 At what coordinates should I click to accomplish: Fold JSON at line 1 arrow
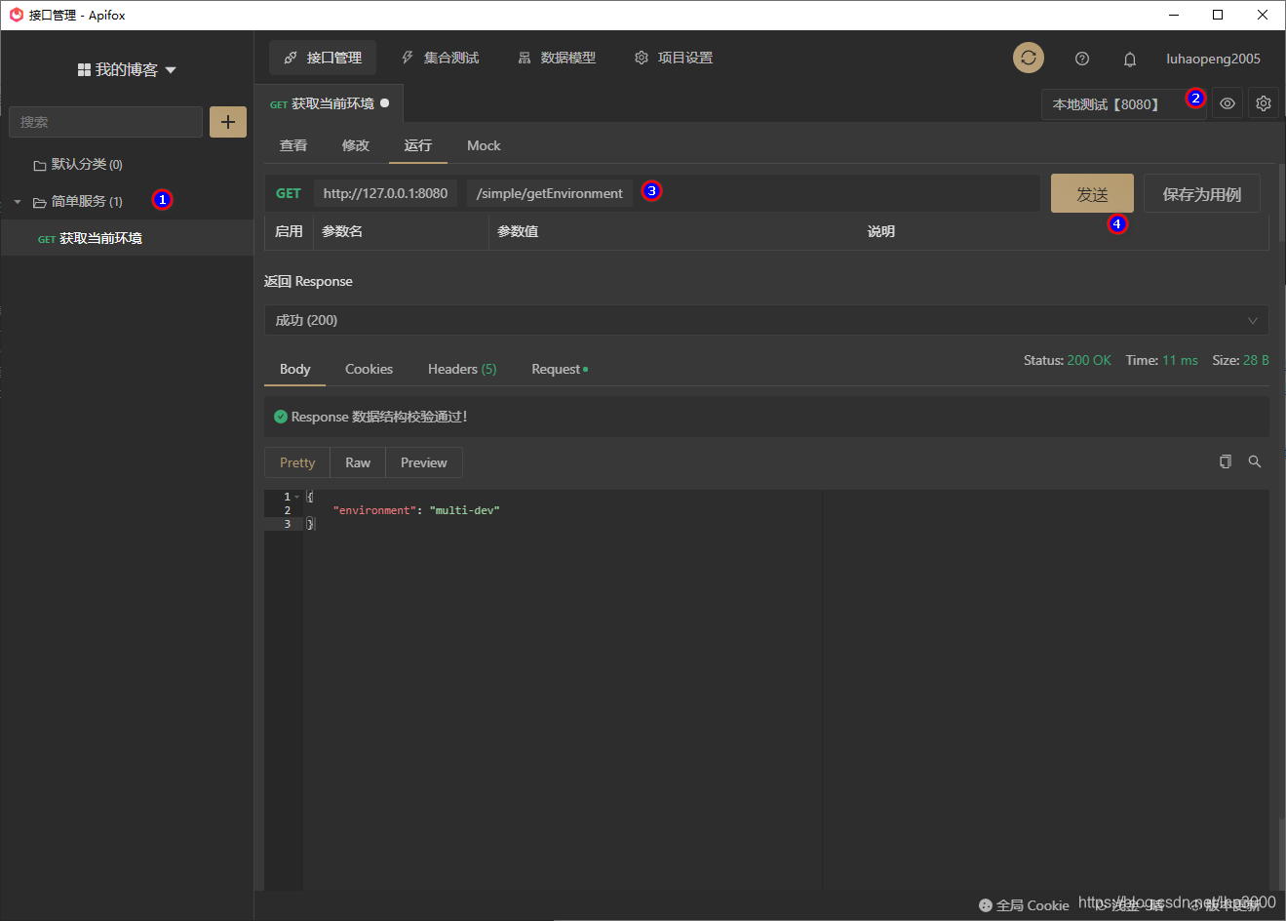click(297, 497)
